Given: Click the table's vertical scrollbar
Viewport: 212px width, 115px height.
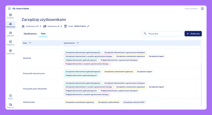Looking at the screenshot, I should [201, 84].
